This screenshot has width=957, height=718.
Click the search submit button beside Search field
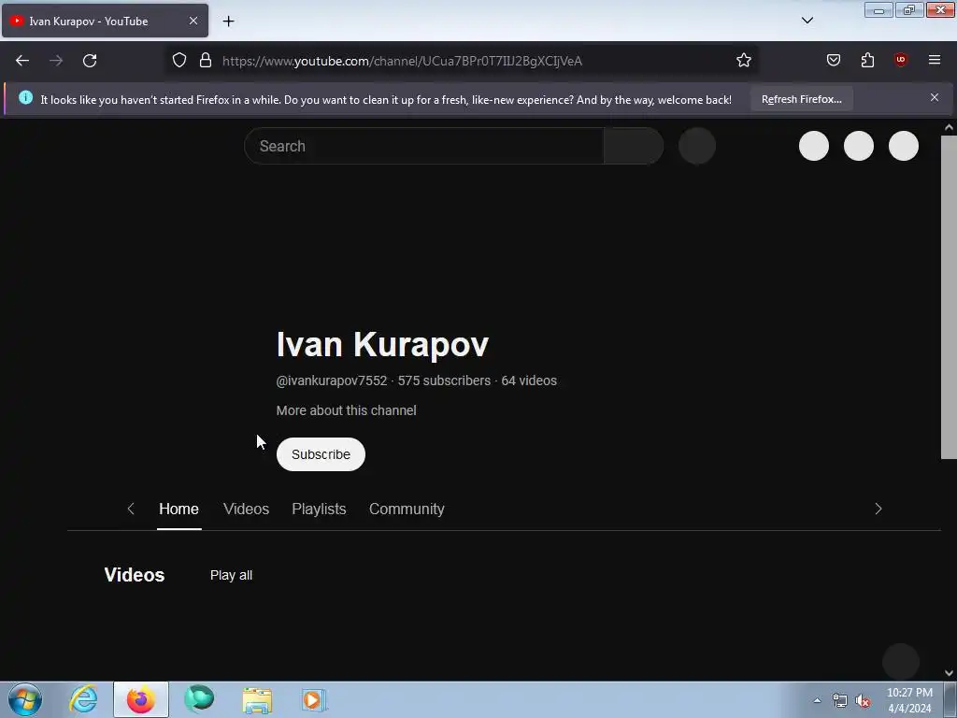click(634, 146)
